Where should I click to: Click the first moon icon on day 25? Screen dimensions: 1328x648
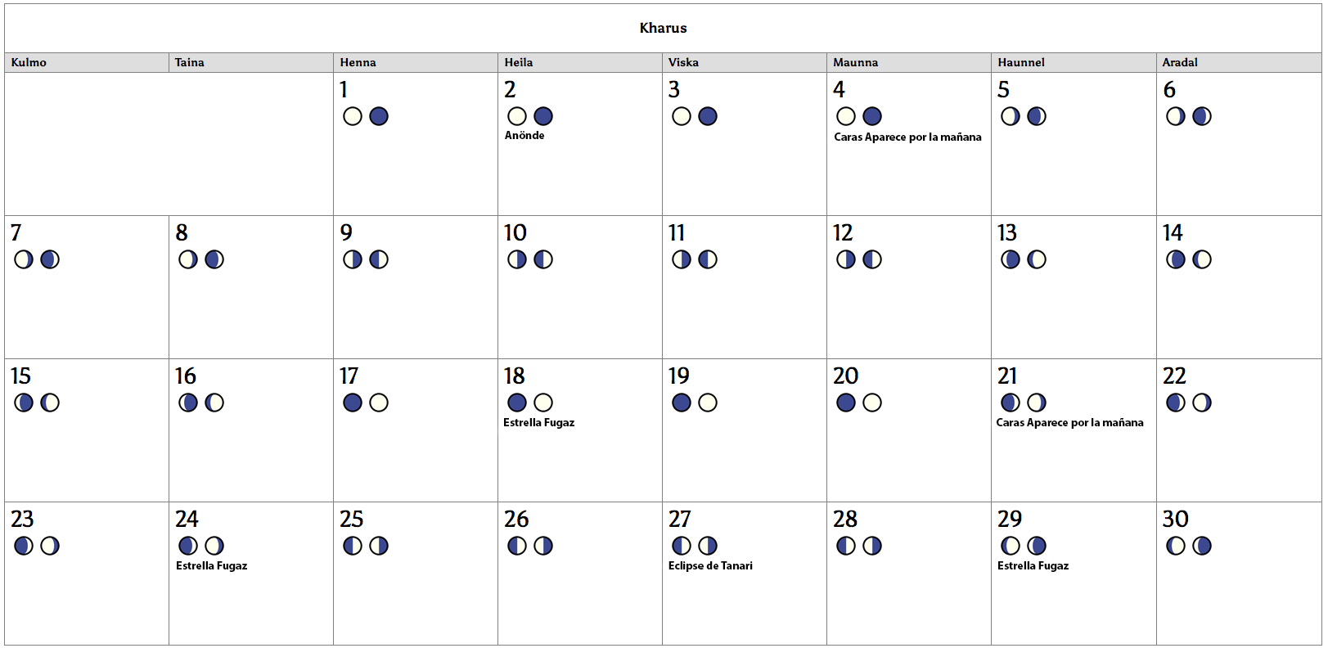(353, 546)
